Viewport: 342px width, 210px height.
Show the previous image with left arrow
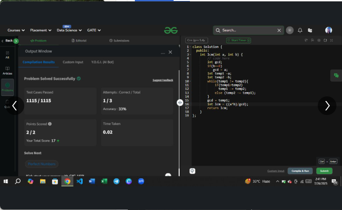pos(14,106)
